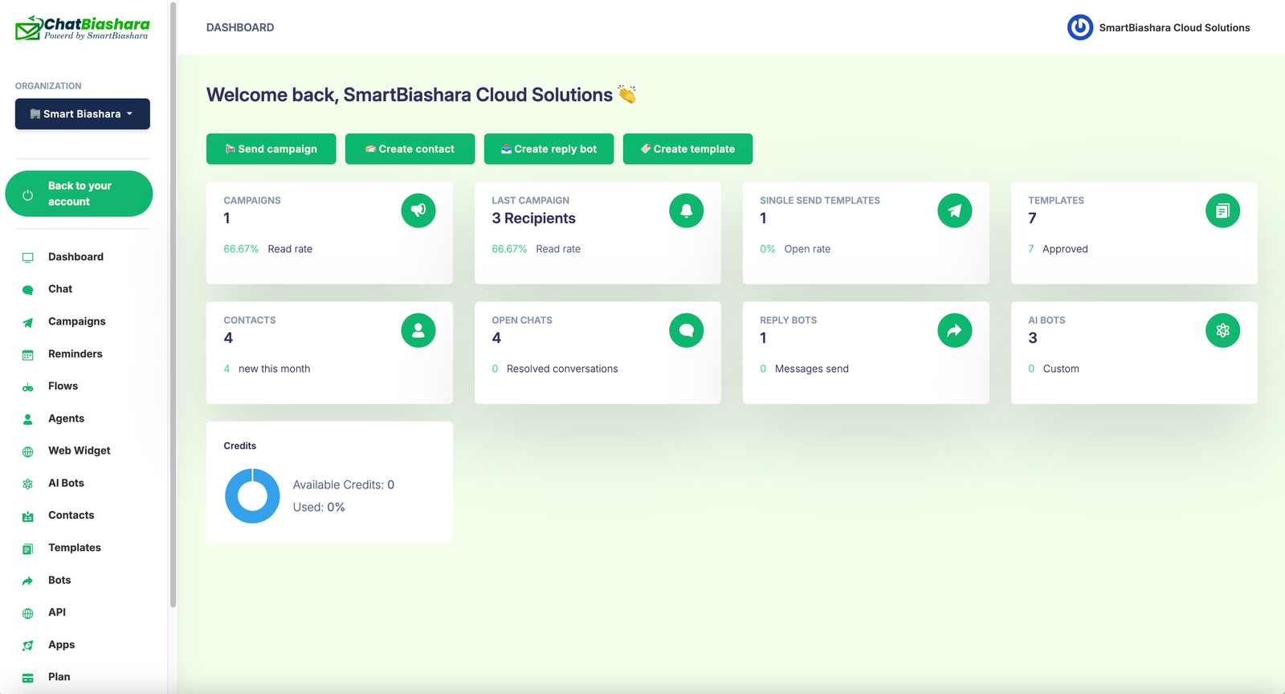The width and height of the screenshot is (1285, 694).
Task: Click the Create contact button
Action: coord(410,149)
